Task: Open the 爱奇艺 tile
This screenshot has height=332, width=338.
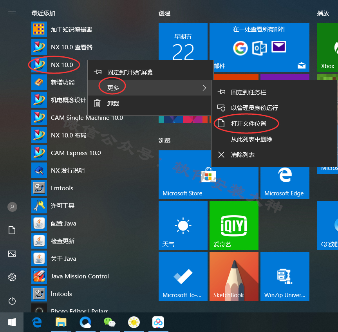Action: (234, 226)
